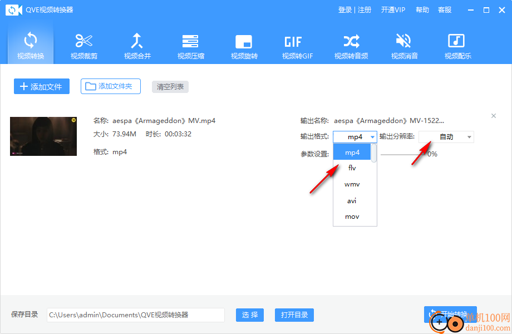The width and height of the screenshot is (512, 334).
Task: Click 打开目录 to open folder
Action: point(294,315)
